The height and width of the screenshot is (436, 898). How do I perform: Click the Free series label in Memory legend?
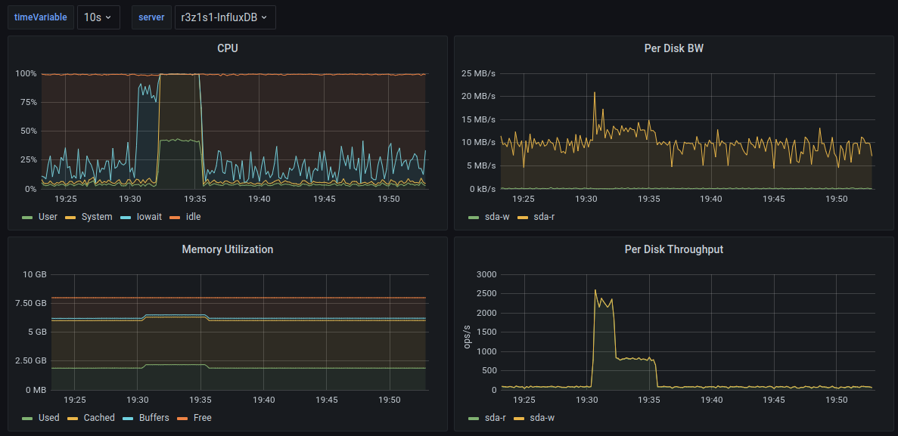202,418
